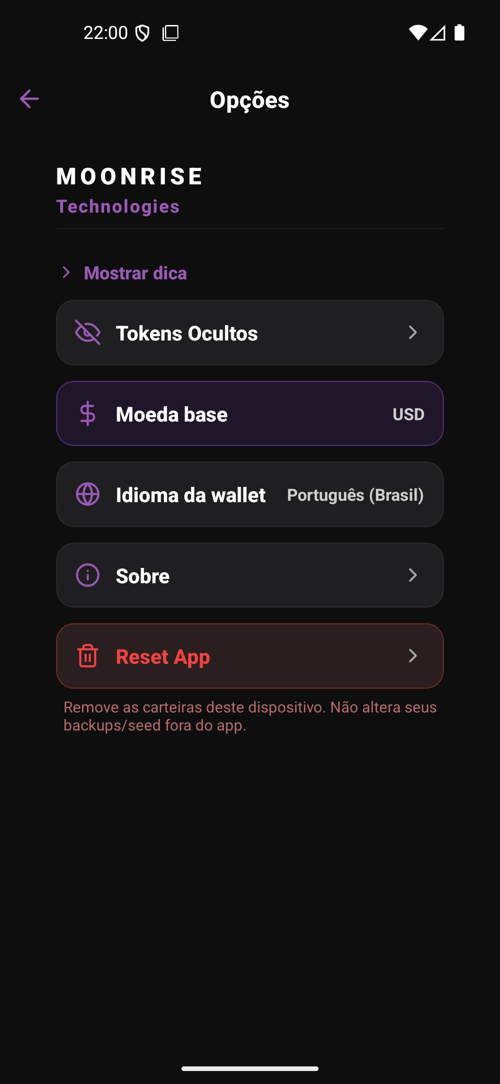Open the Tokens Ocultos menu entry
500x1084 pixels.
(187, 333)
